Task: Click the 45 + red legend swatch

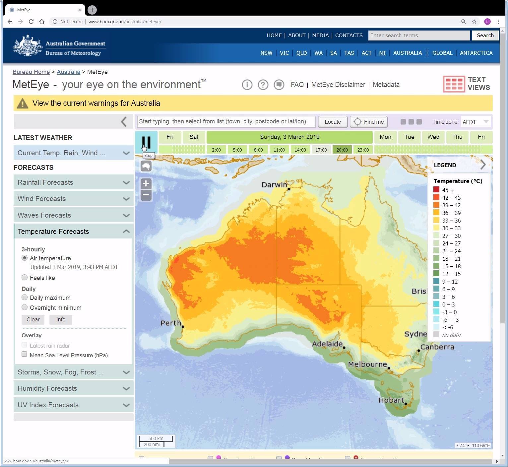Action: click(436, 190)
